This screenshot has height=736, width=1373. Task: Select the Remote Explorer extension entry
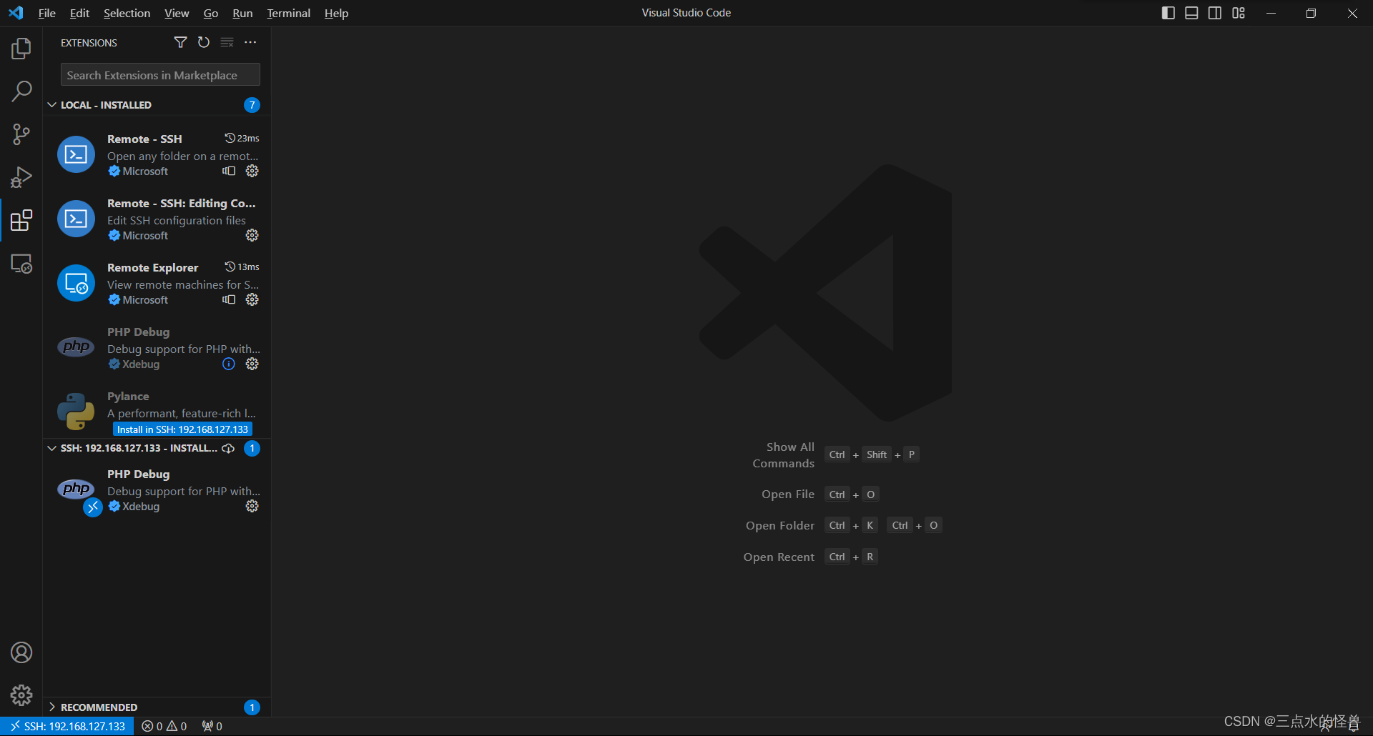coord(156,283)
